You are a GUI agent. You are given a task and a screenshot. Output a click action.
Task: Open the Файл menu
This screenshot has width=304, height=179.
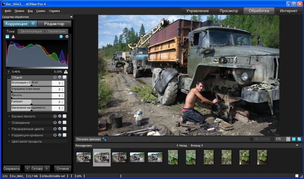tap(8, 11)
